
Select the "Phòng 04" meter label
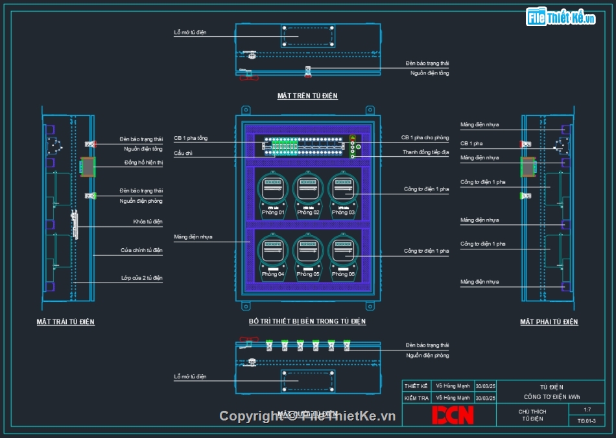coord(273,274)
